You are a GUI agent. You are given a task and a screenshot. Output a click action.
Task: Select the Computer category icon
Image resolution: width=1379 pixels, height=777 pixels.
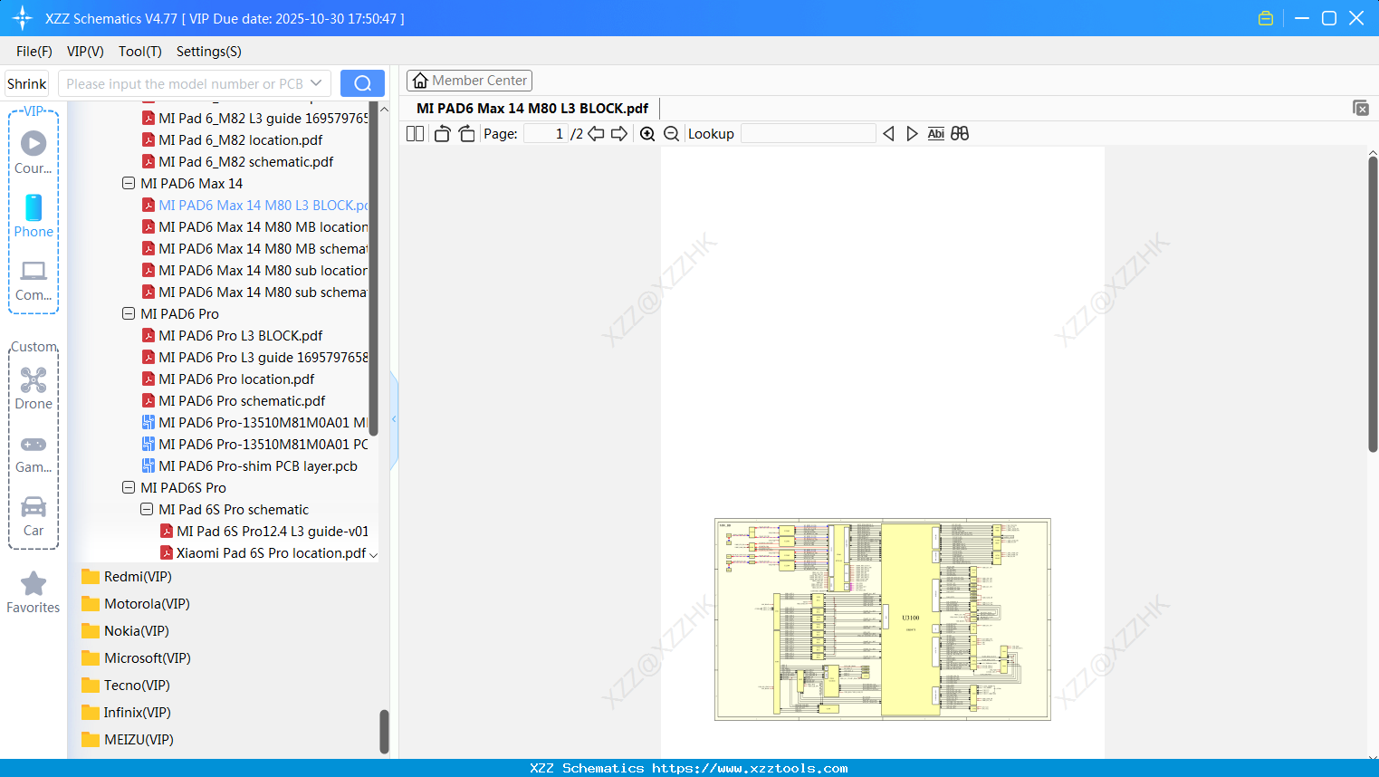[34, 271]
